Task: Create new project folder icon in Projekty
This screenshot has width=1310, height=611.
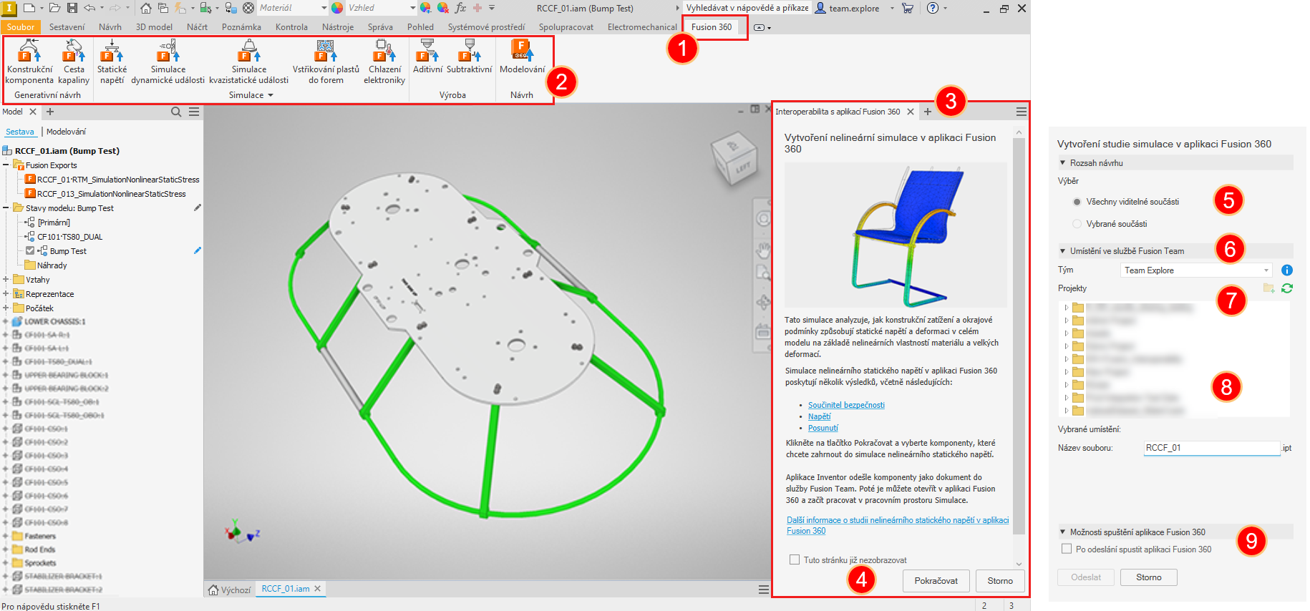Action: point(1268,288)
